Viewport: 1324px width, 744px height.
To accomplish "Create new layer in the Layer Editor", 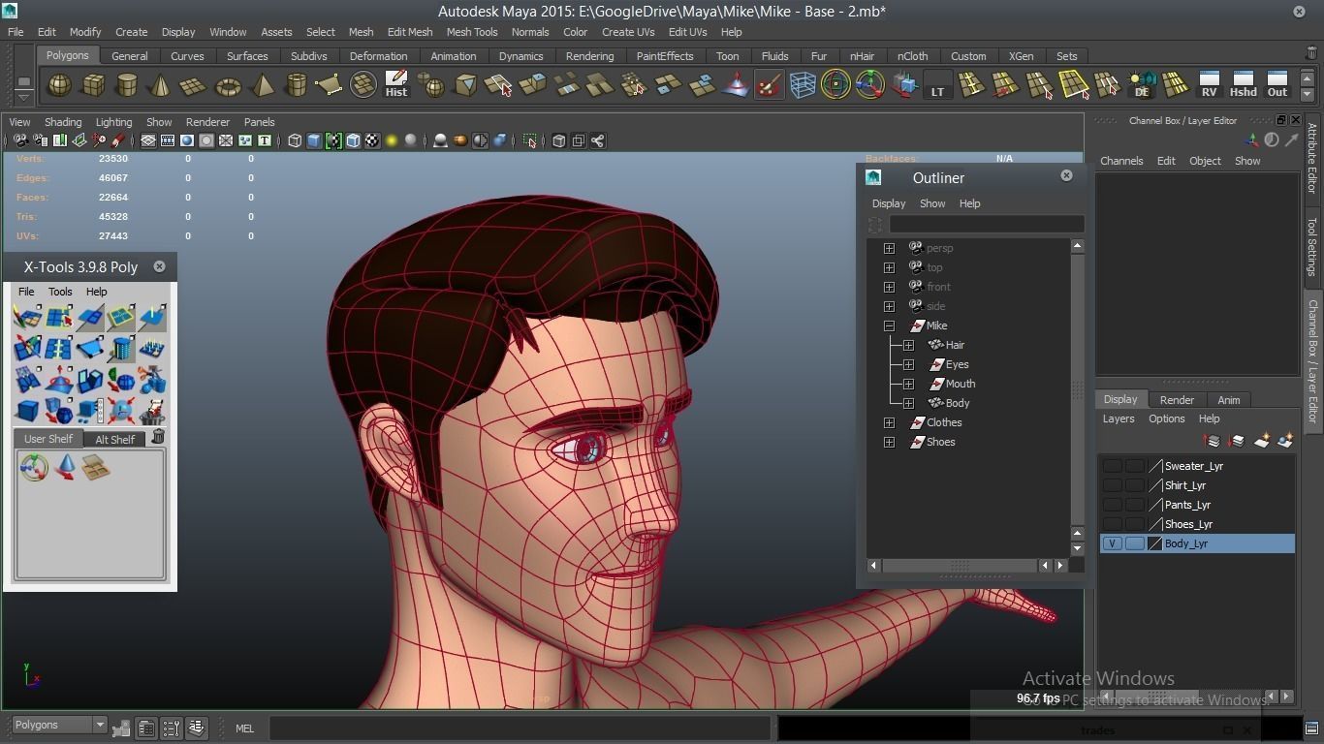I will coord(1262,441).
